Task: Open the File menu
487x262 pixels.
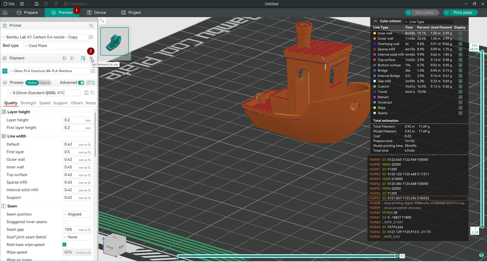Action: point(9,4)
